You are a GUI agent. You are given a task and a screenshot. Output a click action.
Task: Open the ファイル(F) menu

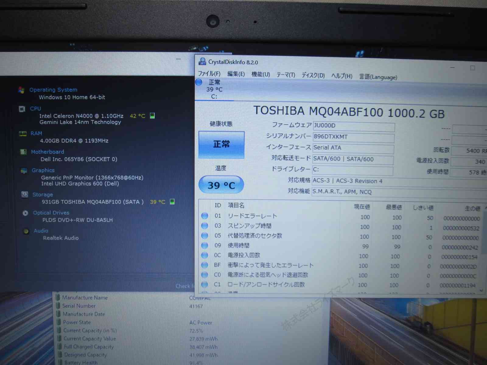(209, 74)
